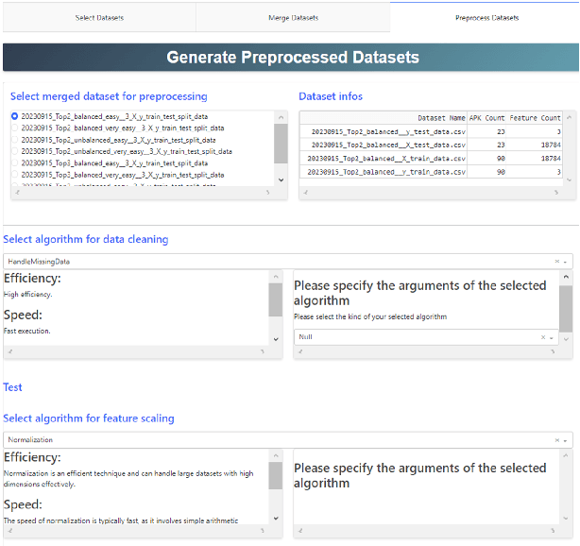The image size is (580, 546).
Task: Click the data cleaning description scroll-down arrow
Action: pyautogui.click(x=275, y=338)
